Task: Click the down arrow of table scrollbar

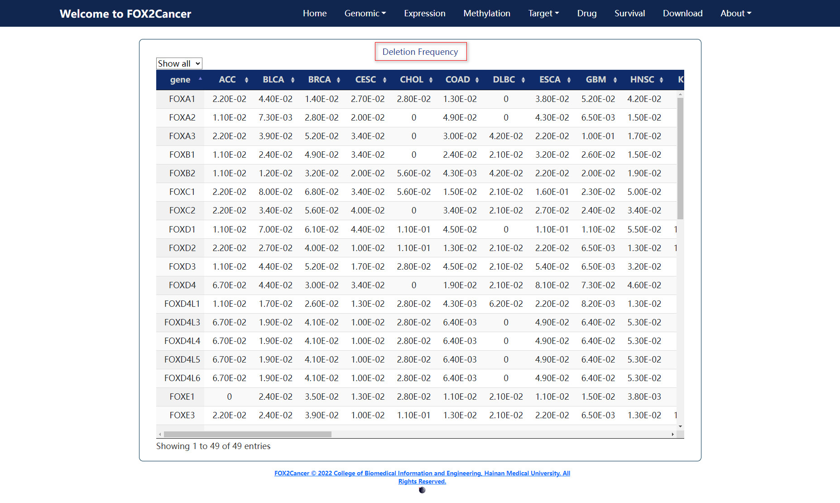Action: pyautogui.click(x=680, y=426)
